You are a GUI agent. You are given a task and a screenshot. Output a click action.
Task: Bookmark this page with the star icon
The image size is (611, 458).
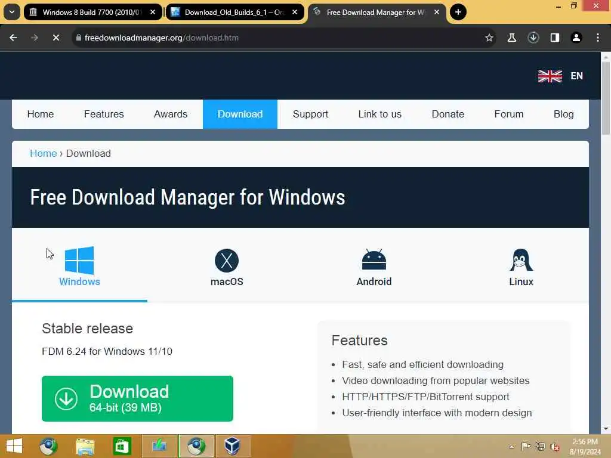(x=489, y=38)
